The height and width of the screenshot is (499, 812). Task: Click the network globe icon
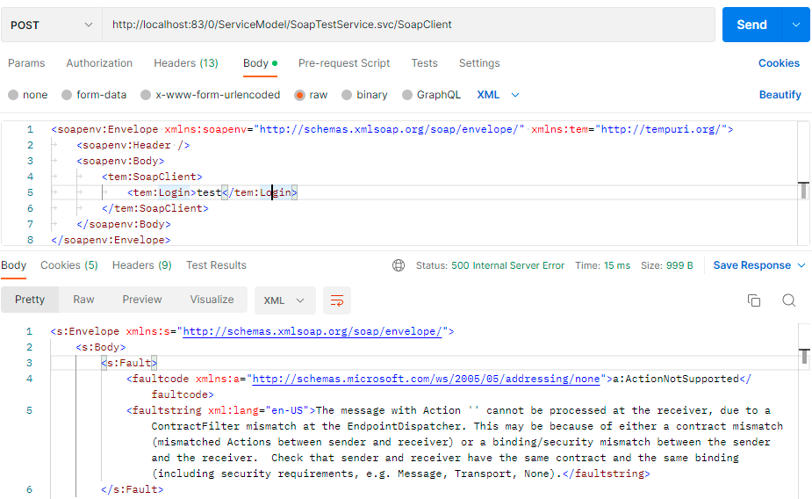tap(399, 265)
